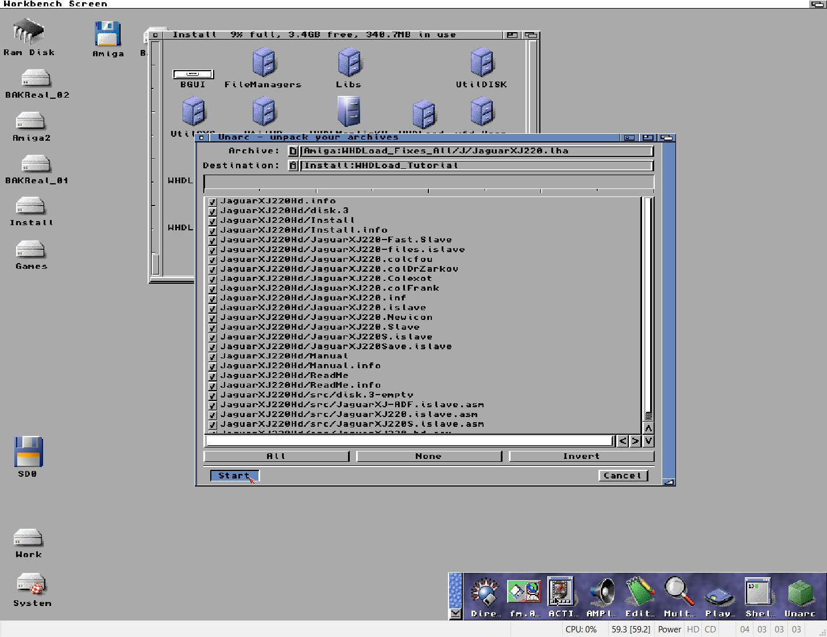Cancel the Unarc dialog

623,476
